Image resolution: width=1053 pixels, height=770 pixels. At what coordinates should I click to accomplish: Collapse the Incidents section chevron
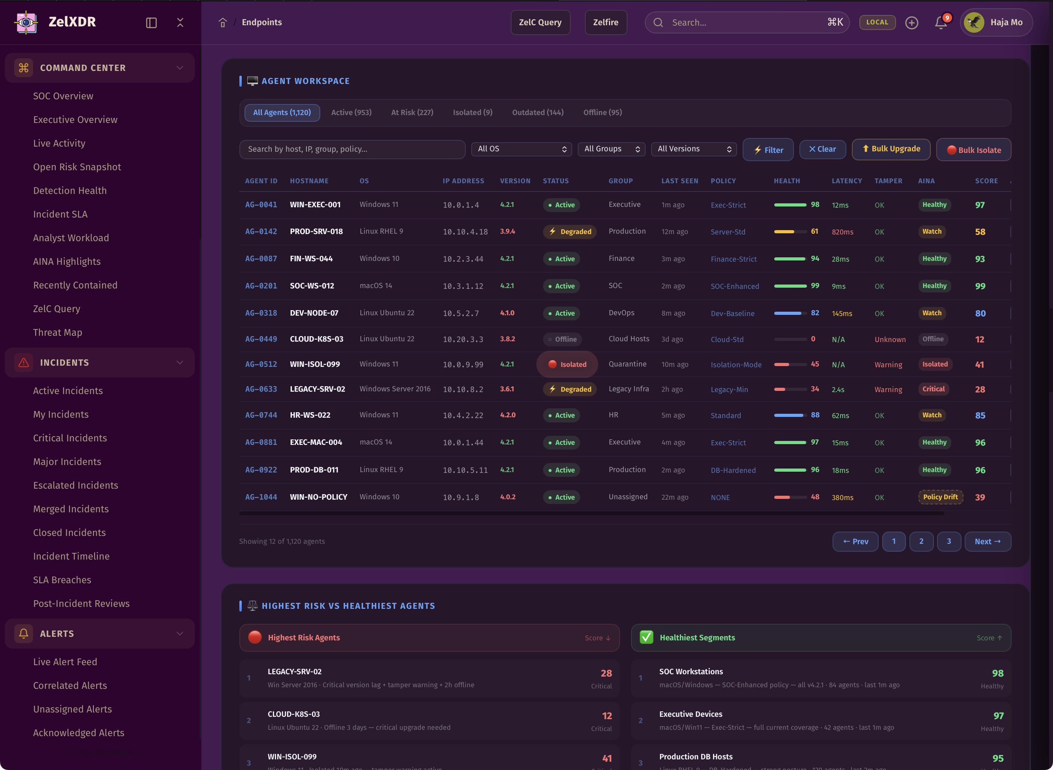pyautogui.click(x=179, y=362)
